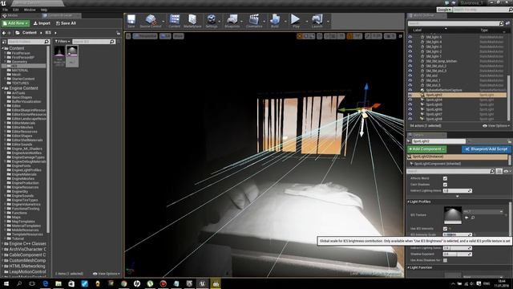Open Edge browser from taskbar

45,283
